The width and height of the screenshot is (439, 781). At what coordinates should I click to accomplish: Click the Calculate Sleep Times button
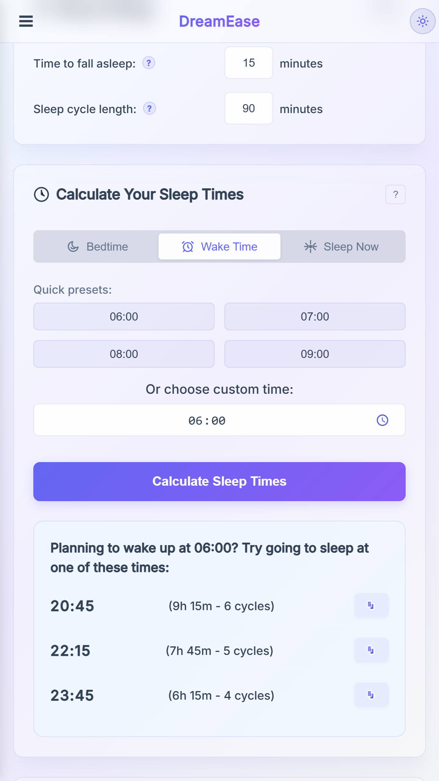click(219, 482)
